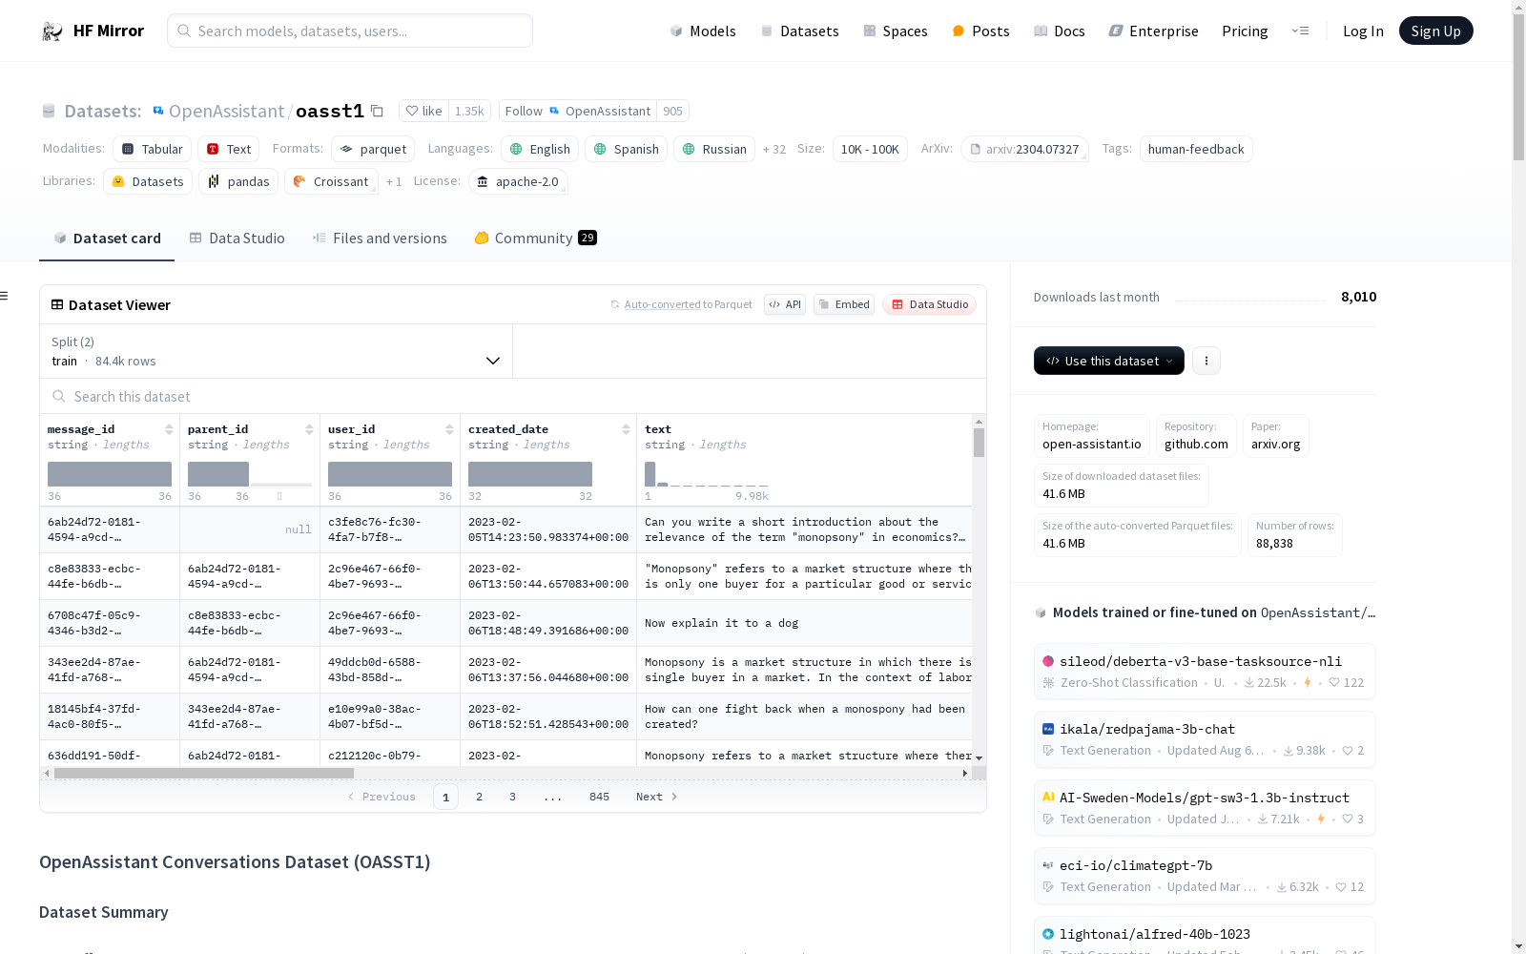Click text length histogram bar
The image size is (1526, 954).
click(650, 474)
